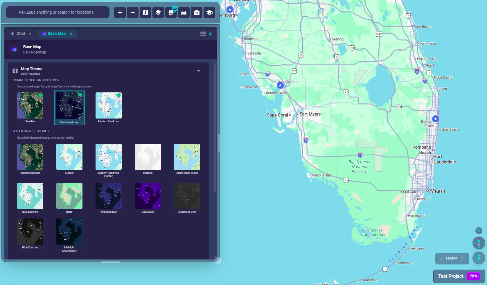The height and width of the screenshot is (285, 487).
Task: Switch to Shades of Grey theme
Action: 187,198
